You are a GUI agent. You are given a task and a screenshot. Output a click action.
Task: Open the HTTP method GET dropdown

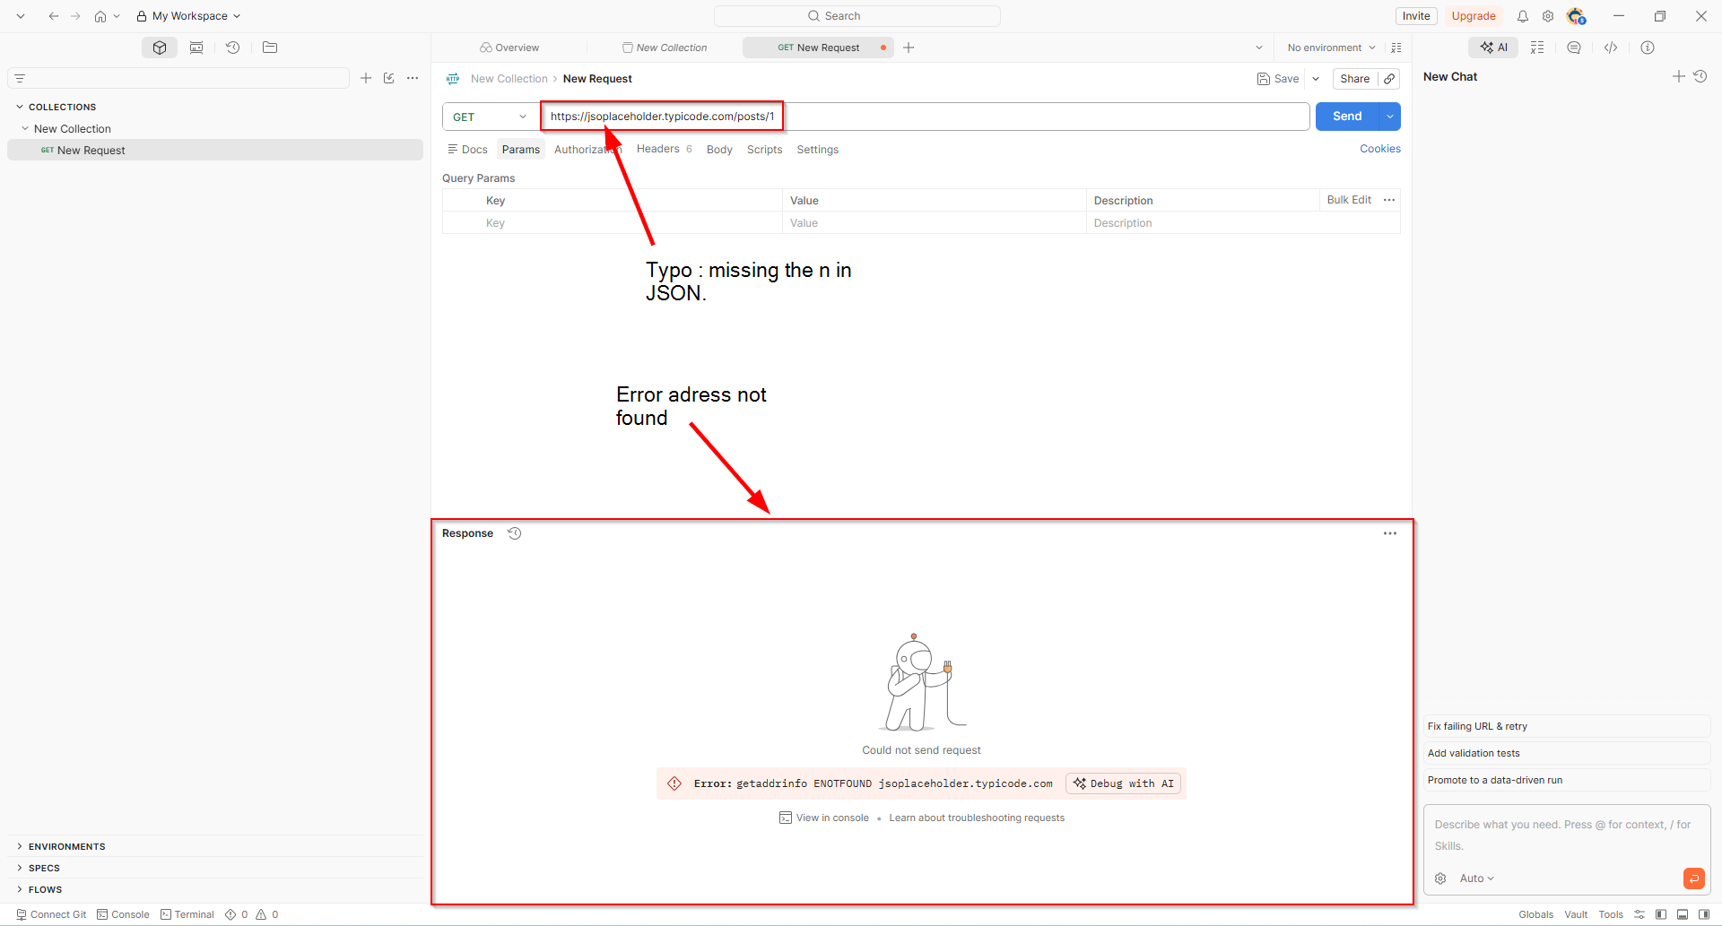[x=490, y=117]
